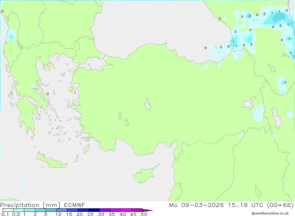Image resolution: width=295 pixels, height=216 pixels.
Task: Select the purple 30–35 mm legend swatch
Action: [104, 210]
